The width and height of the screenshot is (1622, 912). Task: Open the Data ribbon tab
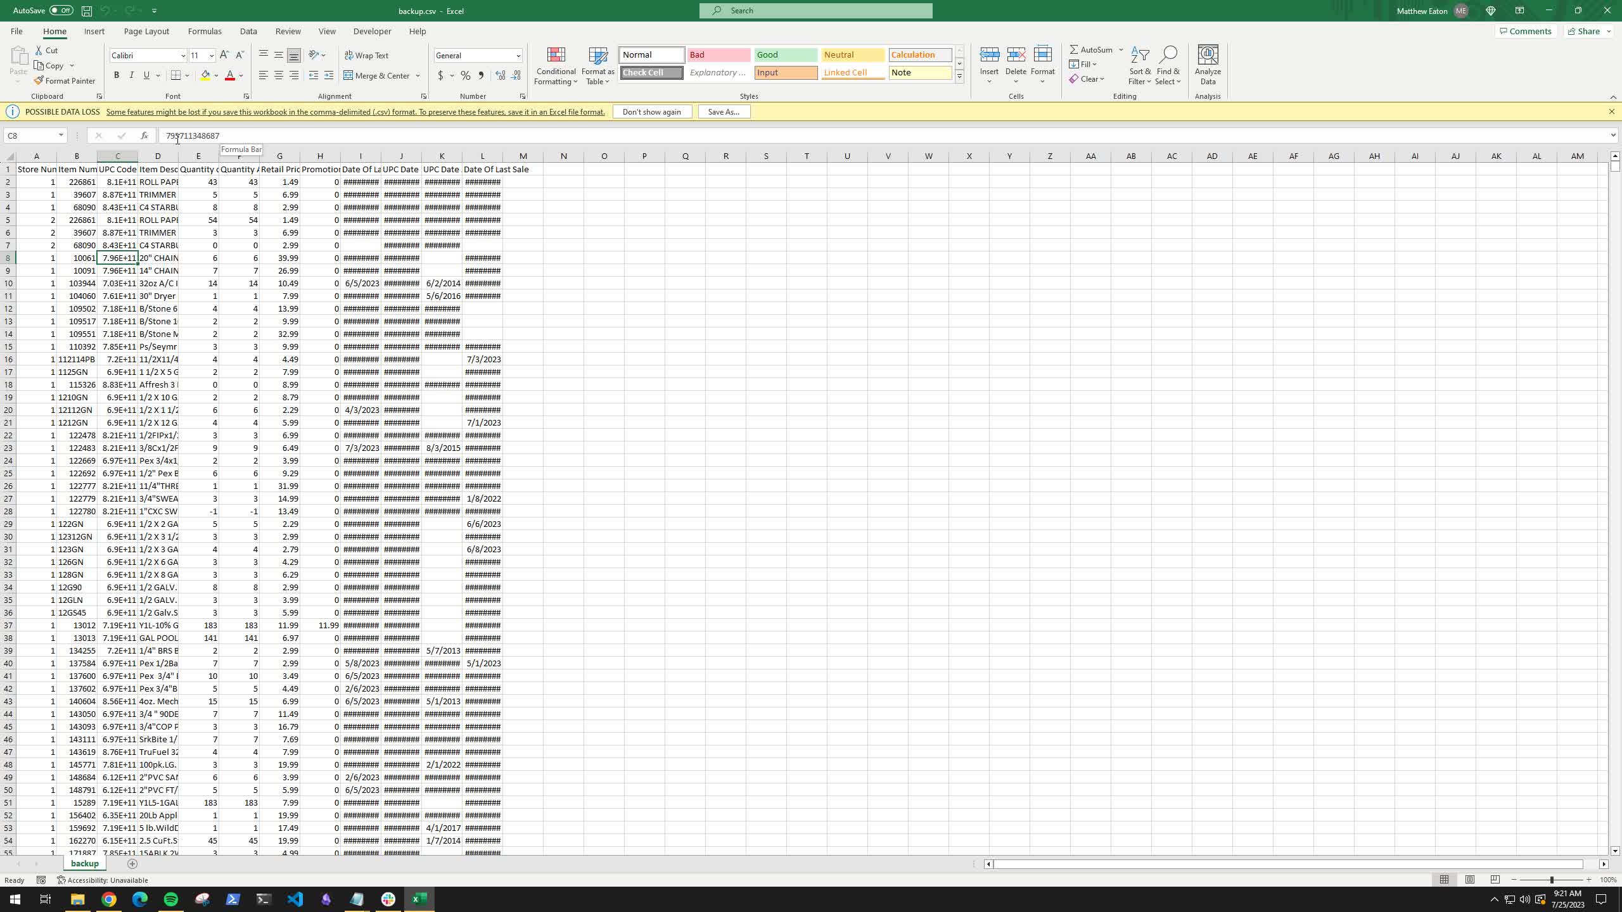click(248, 31)
